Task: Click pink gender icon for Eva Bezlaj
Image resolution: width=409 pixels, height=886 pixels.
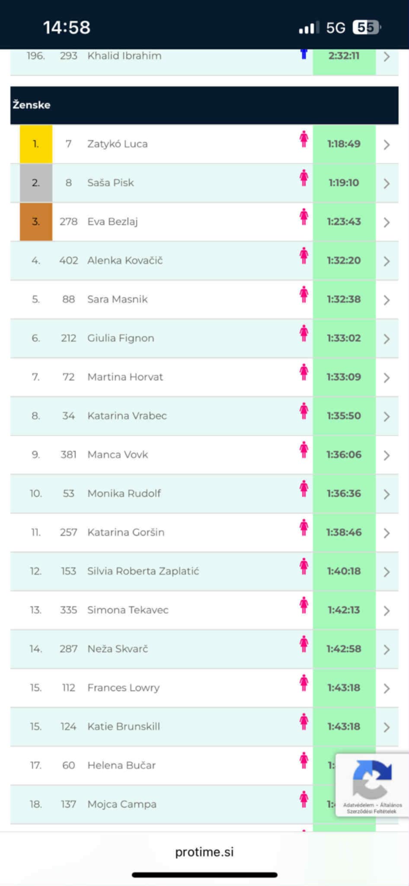Action: [x=304, y=217]
